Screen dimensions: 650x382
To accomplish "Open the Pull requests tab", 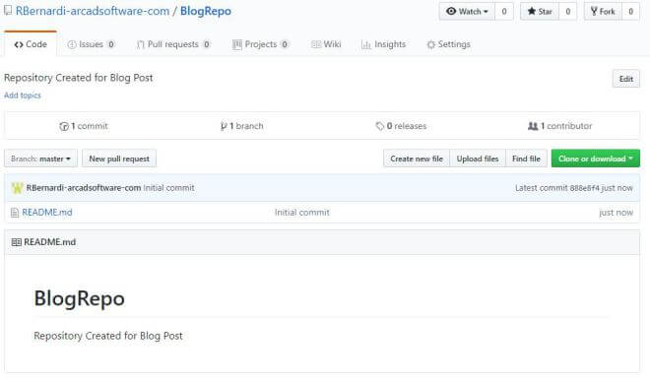I will 173,44.
